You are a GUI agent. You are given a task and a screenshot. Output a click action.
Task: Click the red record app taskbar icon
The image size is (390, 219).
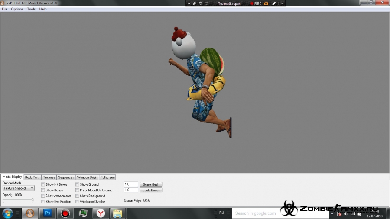65,213
